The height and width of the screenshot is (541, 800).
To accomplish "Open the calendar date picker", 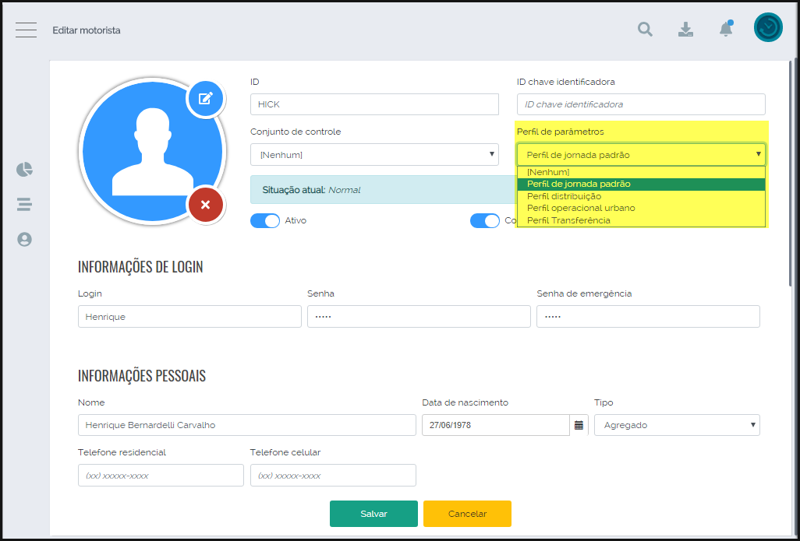I will click(x=579, y=425).
